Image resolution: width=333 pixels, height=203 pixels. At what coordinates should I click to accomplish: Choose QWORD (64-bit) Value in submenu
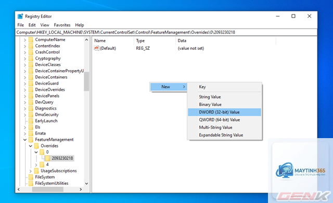pyautogui.click(x=224, y=120)
